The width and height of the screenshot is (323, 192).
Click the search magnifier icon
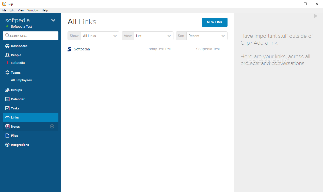(x=7, y=35)
